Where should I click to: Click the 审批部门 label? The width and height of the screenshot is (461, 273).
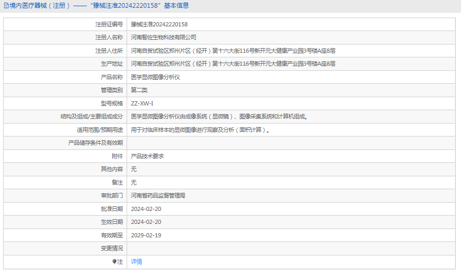(112, 195)
